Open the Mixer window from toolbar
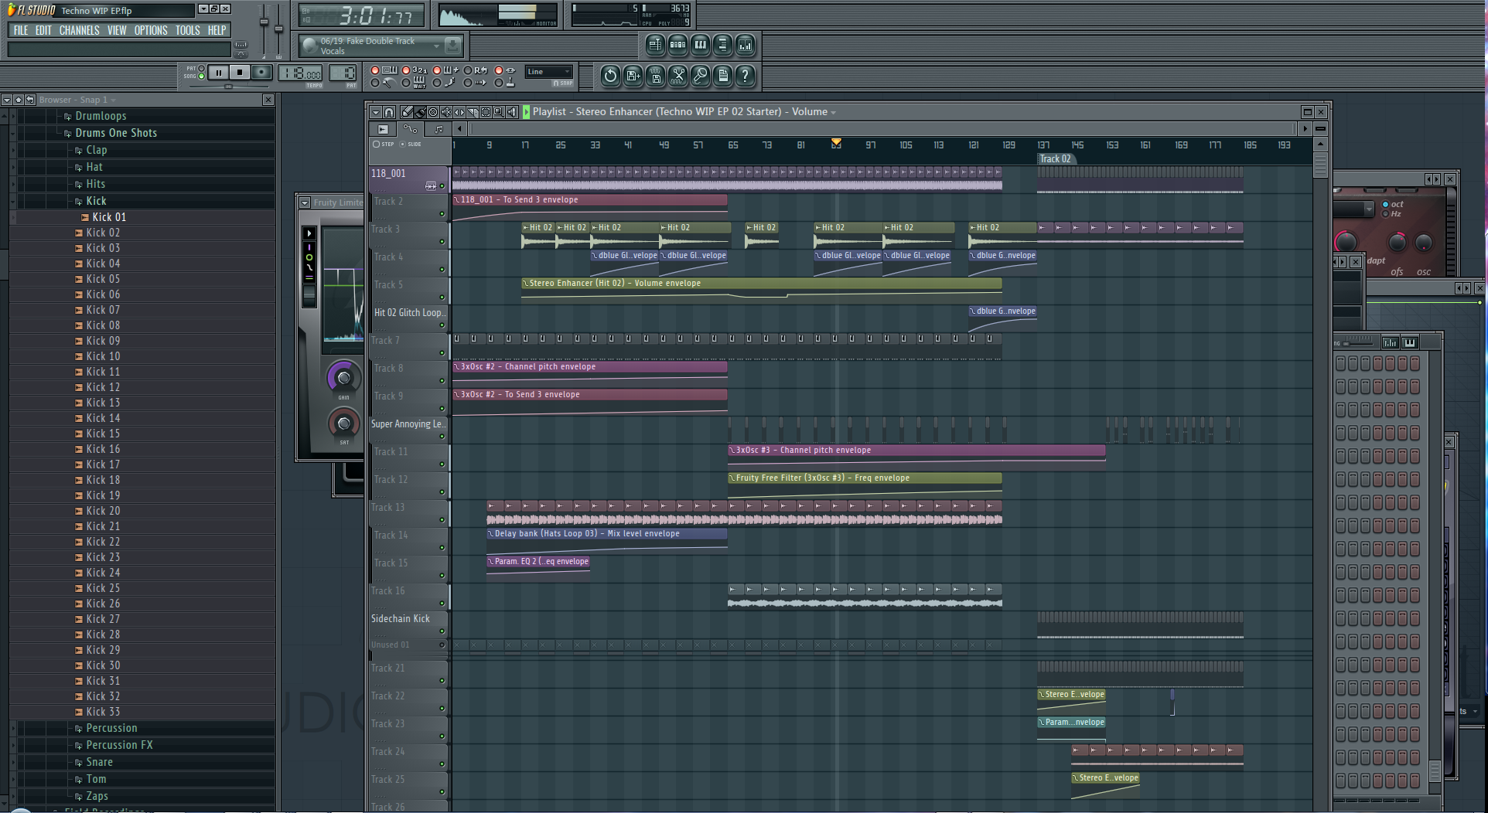This screenshot has height=813, width=1488. 745,45
